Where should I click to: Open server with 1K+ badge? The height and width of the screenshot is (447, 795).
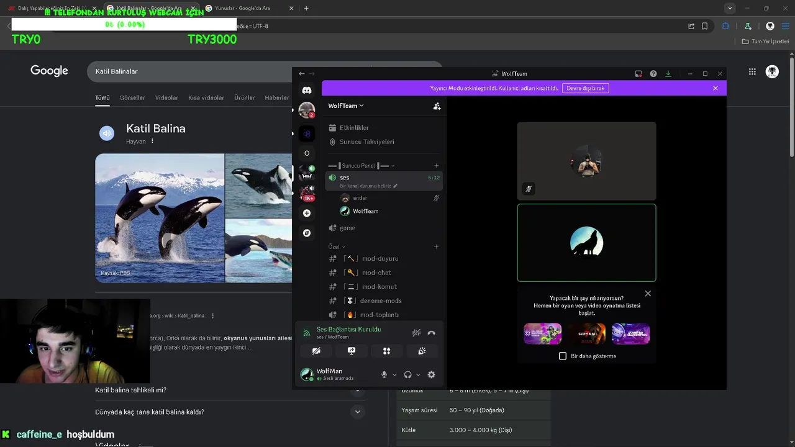307,193
